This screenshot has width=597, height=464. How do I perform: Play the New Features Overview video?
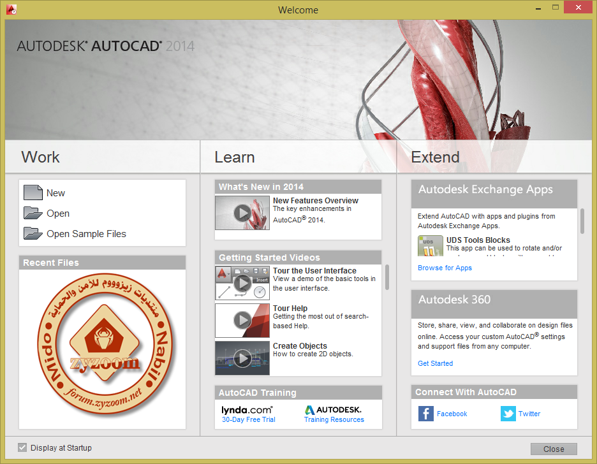point(242,213)
